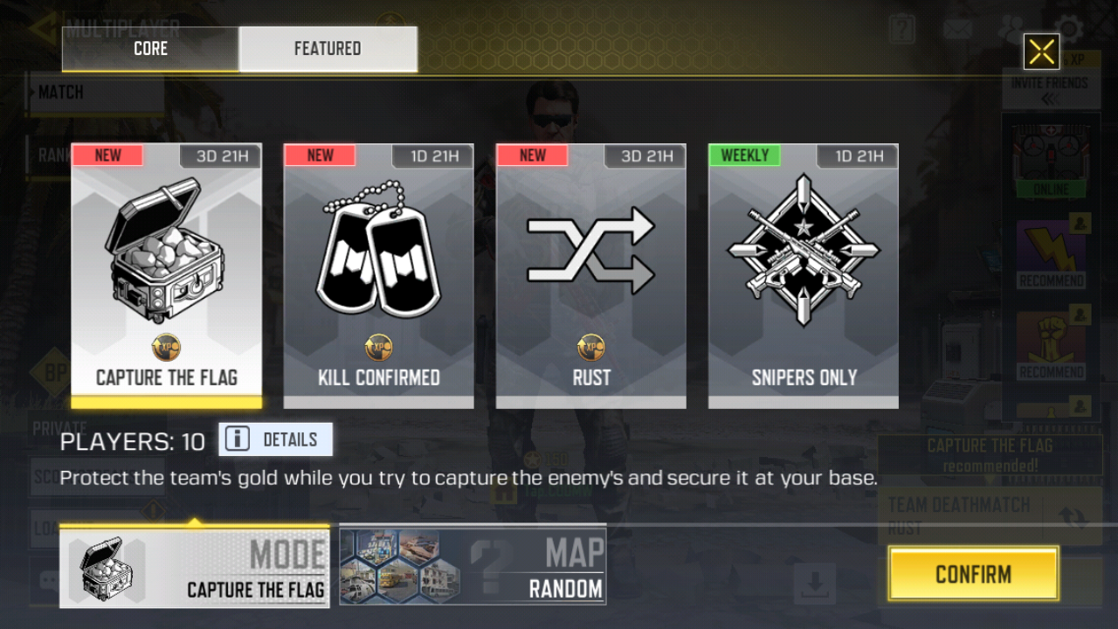1118x629 pixels.
Task: Select the Capture the Flag treasure chest card
Action: click(x=166, y=275)
